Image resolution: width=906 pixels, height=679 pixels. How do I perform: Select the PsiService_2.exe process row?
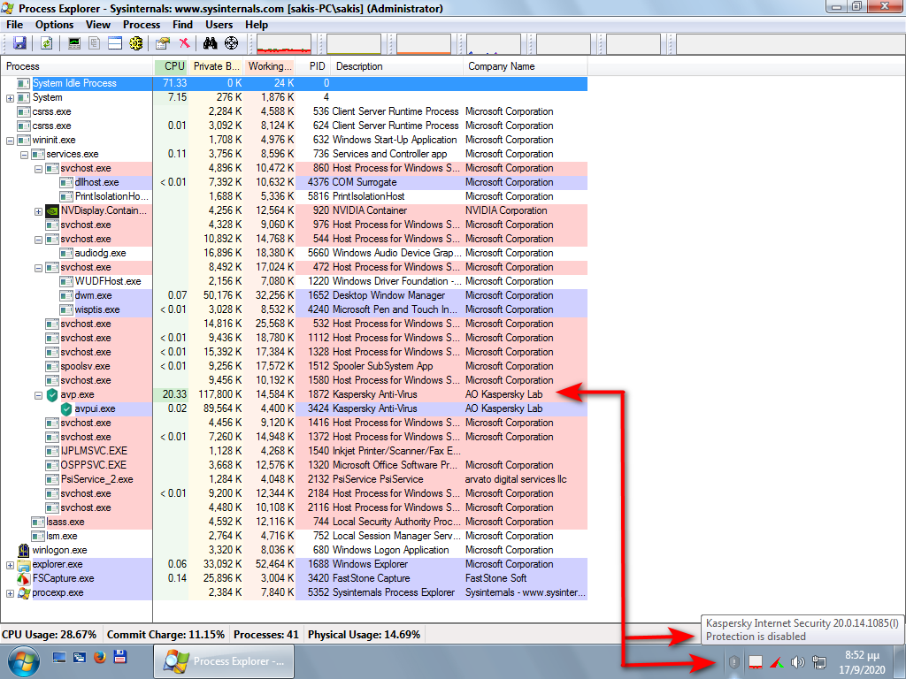294,480
